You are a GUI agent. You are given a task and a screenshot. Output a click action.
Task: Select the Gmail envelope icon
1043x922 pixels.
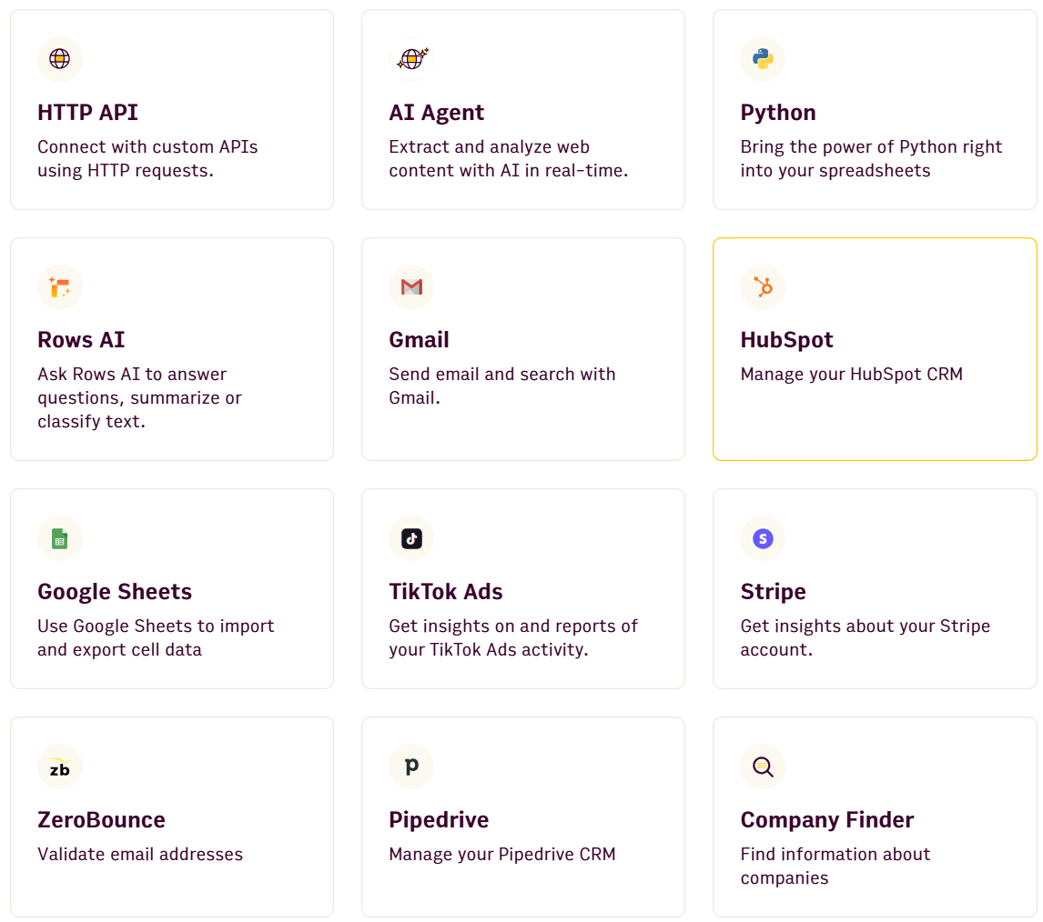411,287
